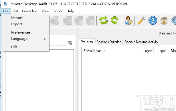
Task: Click the filter text input field
Action: pyautogui.click(x=58, y=43)
